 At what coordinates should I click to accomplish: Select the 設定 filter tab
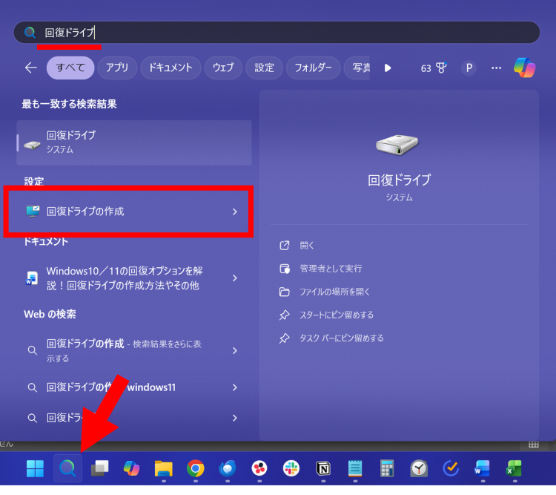(265, 68)
